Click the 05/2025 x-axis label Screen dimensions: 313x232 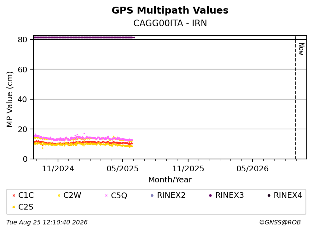coord(122,169)
